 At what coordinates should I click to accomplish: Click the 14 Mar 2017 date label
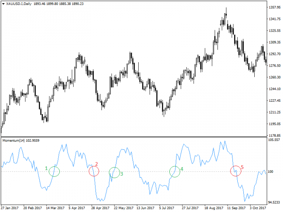click(55, 208)
